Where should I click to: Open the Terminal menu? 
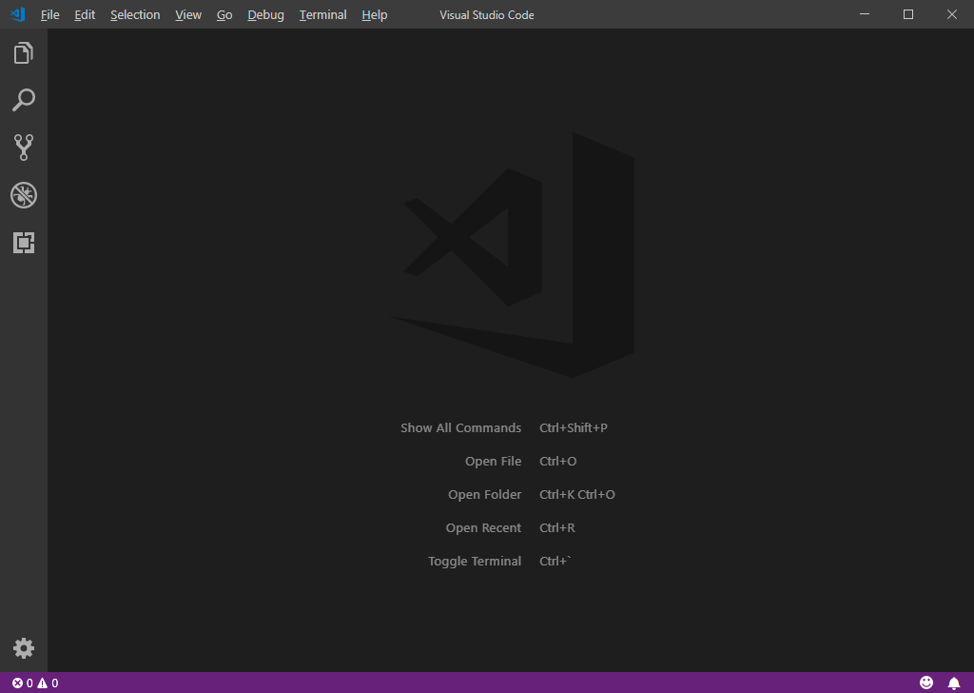tap(323, 15)
